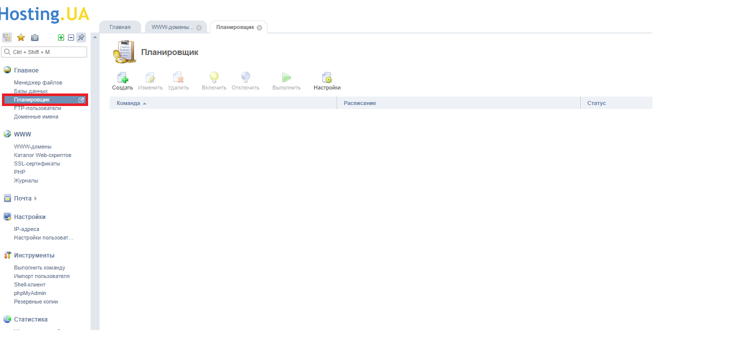
Task: Open phpMyAdmin from the Инструменты section
Action: (30, 293)
